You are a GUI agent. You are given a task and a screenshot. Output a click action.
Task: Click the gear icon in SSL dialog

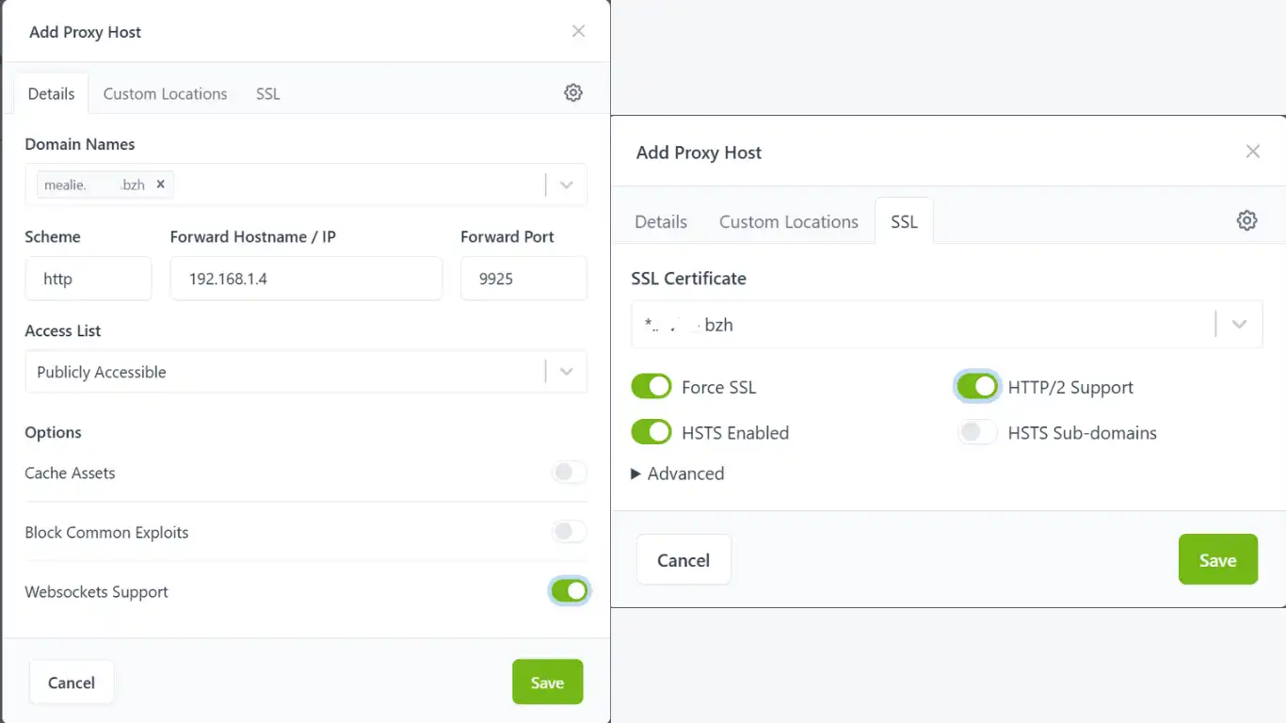point(1246,220)
